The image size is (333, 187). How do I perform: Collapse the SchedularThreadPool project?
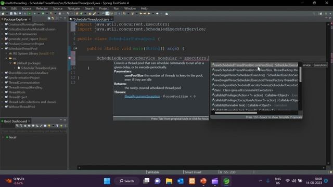[x=2, y=48]
